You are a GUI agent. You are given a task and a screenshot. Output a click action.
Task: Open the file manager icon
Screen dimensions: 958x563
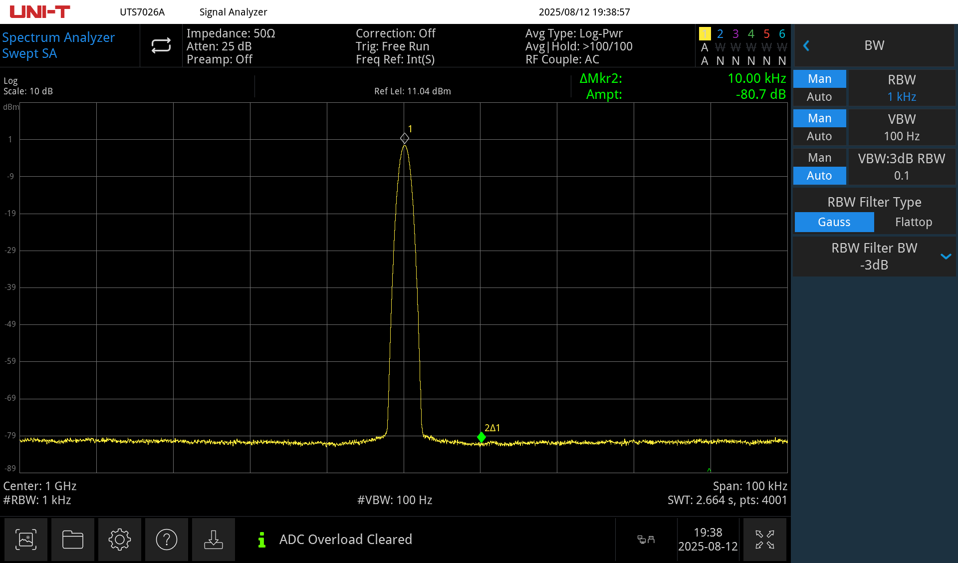coord(73,540)
